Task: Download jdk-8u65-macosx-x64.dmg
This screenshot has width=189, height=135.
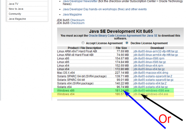Action: [x=151, y=73]
